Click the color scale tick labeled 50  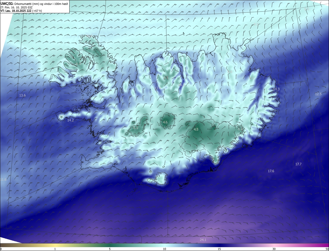coord(327,249)
